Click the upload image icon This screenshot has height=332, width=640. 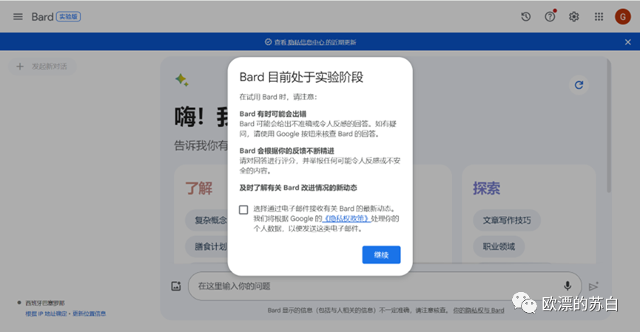[176, 286]
